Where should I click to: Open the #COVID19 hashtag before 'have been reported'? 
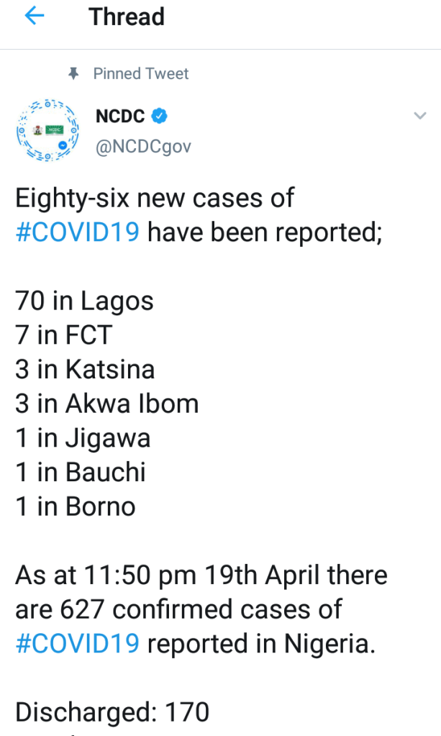[77, 233]
